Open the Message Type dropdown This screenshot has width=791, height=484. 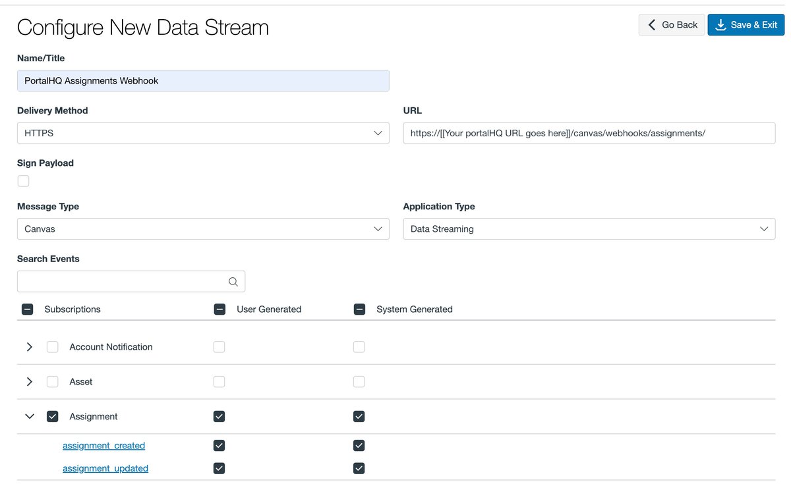point(203,229)
